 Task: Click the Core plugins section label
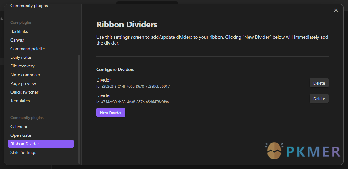coord(21,22)
